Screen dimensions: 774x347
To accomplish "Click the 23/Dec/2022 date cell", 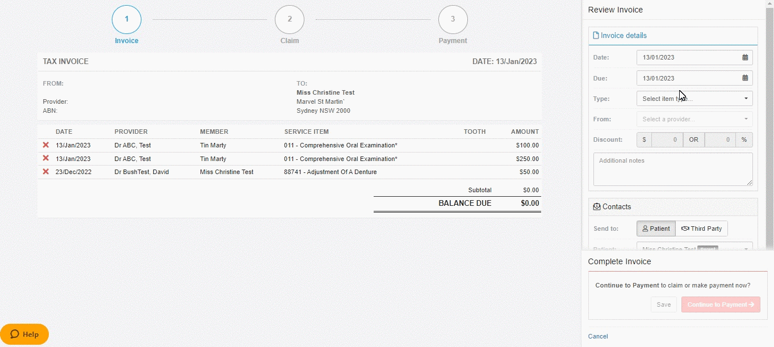I will pyautogui.click(x=73, y=172).
